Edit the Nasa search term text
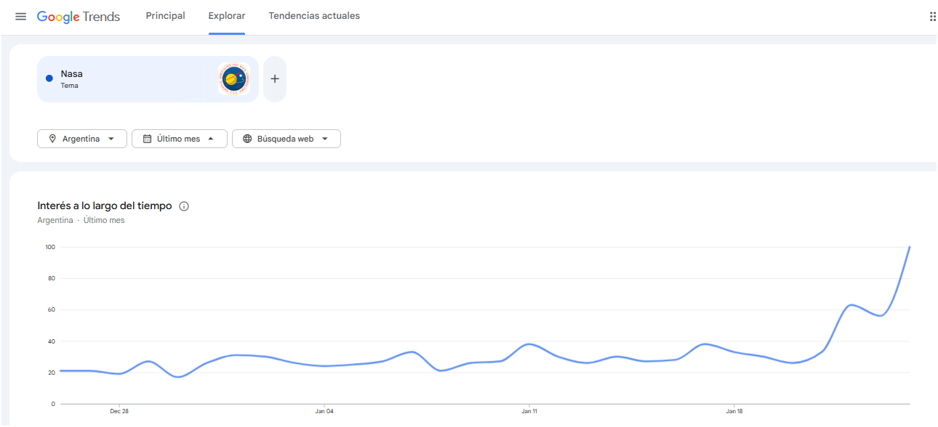The width and height of the screenshot is (938, 427). pos(72,74)
